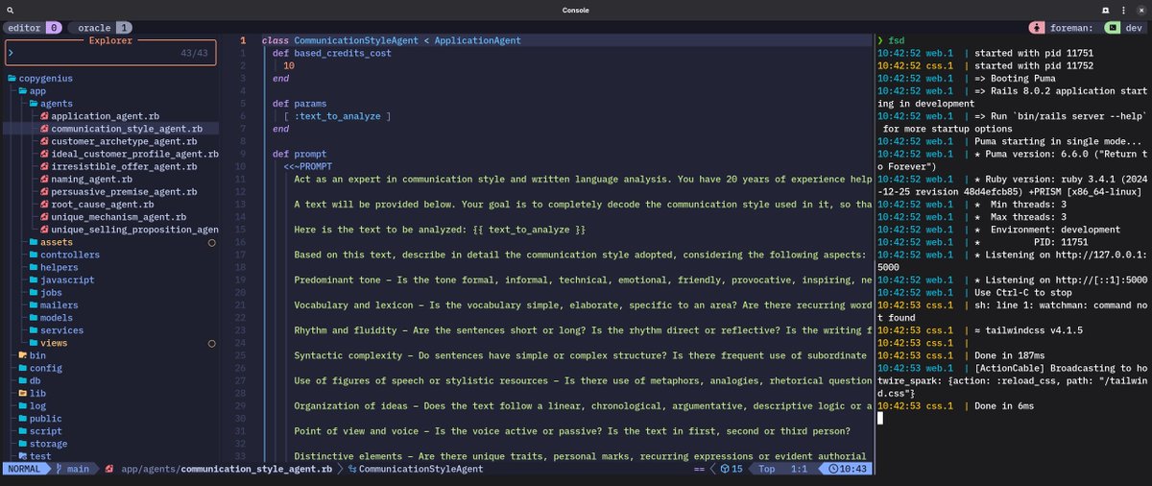
Task: Open persuasive_premise_agent.rb file
Action: click(124, 191)
